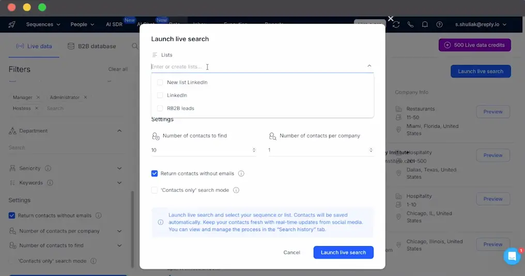This screenshot has height=276, width=525.
Task: Switch to the B2B database tab
Action: coord(92,46)
